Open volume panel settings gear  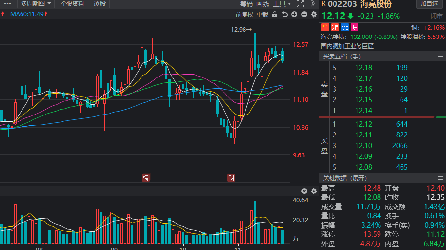tap(313, 191)
